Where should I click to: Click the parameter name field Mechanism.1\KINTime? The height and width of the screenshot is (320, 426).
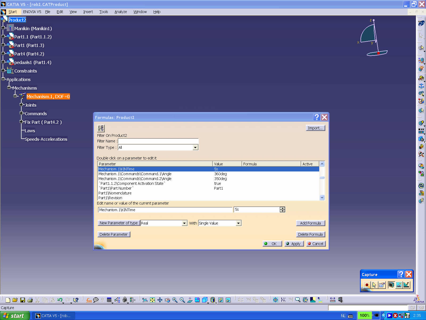165,210
